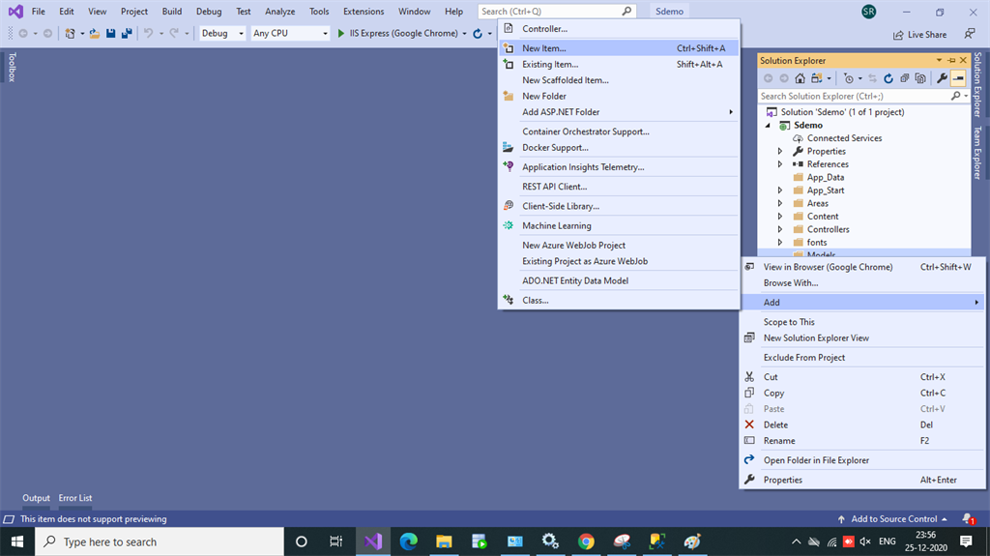This screenshot has height=556, width=990.
Task: Click Add to Source Control in status bar
Action: (892, 518)
